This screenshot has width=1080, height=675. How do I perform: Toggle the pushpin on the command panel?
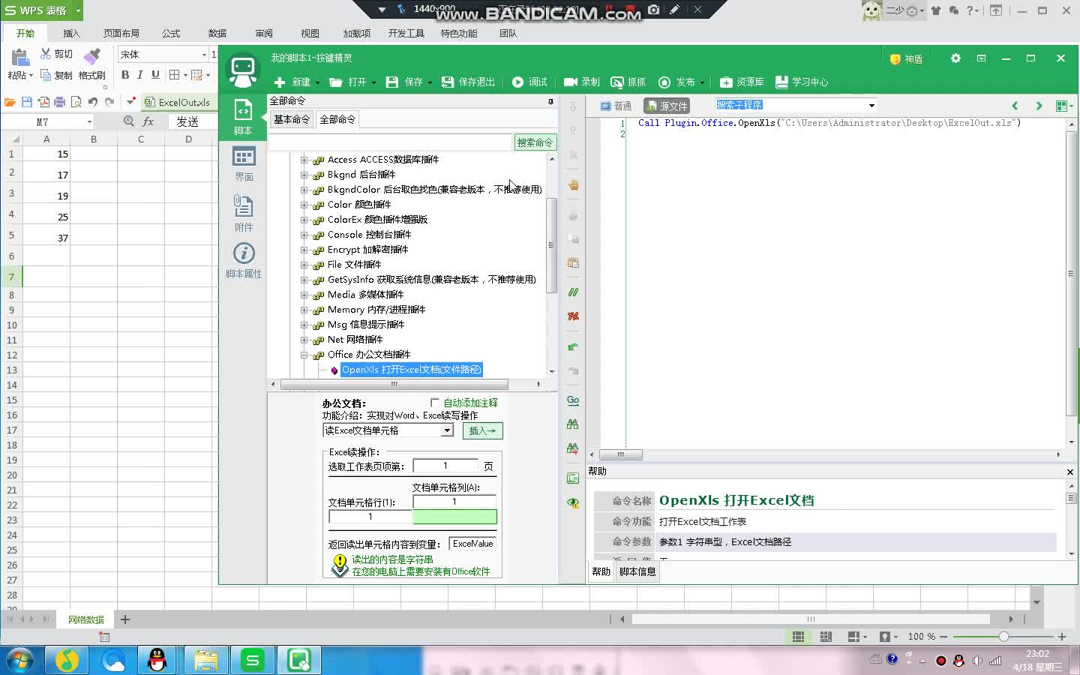point(550,101)
